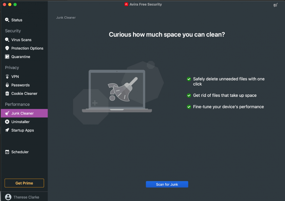This screenshot has width=285, height=201.
Task: Click green checkmark beside 'Fine-tune'
Action: pyautogui.click(x=189, y=107)
